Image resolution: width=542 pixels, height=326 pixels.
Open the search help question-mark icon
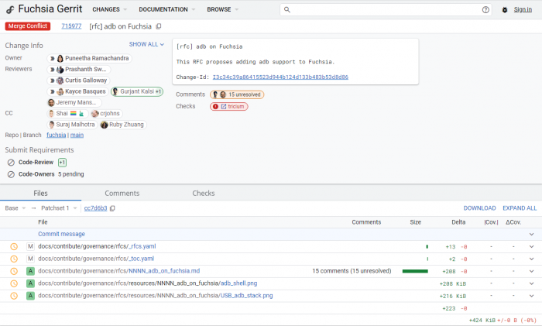(x=485, y=10)
